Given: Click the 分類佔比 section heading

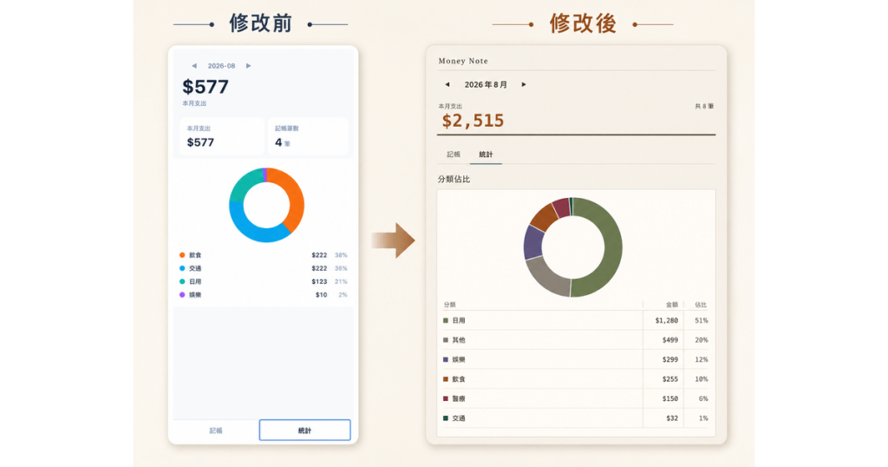Looking at the screenshot, I should point(454,179).
